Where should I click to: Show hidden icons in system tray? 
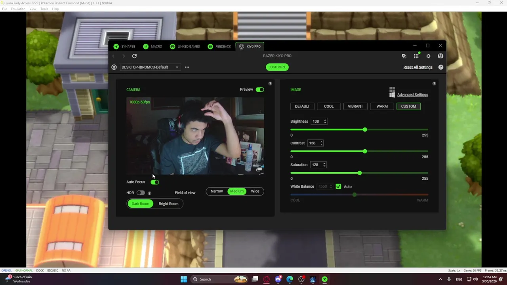coord(440,279)
